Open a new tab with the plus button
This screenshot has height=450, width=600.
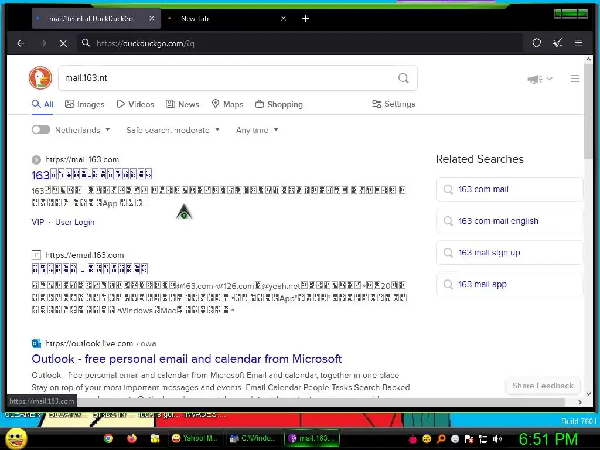pyautogui.click(x=305, y=18)
